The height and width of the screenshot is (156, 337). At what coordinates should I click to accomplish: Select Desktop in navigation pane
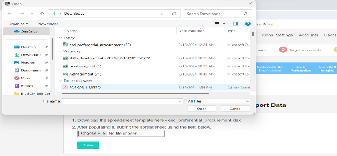[28, 47]
